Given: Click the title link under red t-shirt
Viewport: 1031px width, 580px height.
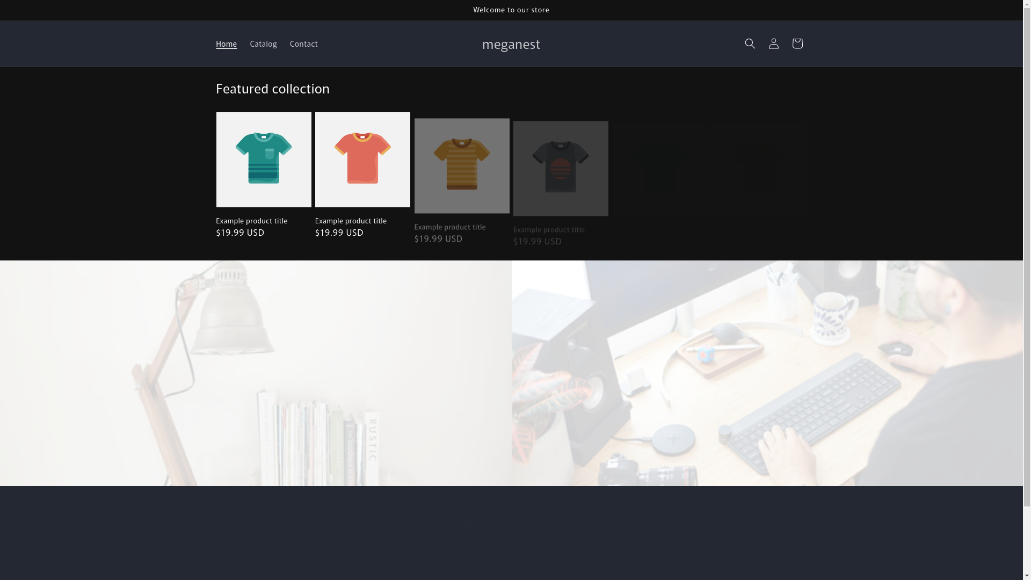Looking at the screenshot, I should click(x=351, y=221).
